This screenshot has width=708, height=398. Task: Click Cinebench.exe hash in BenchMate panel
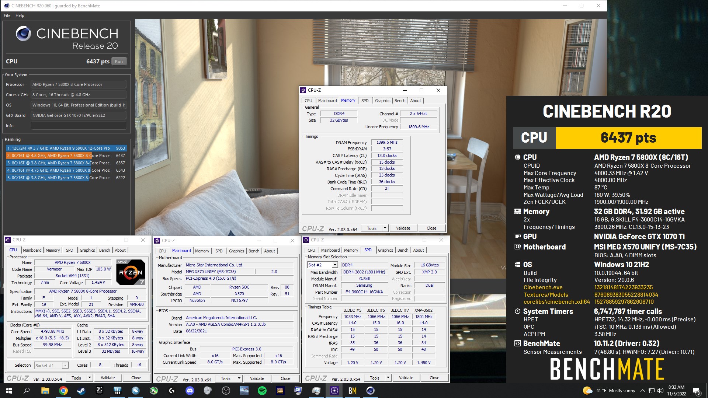[x=624, y=287]
